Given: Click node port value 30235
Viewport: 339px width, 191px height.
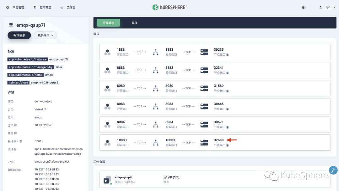Looking at the screenshot, I should [x=218, y=50].
